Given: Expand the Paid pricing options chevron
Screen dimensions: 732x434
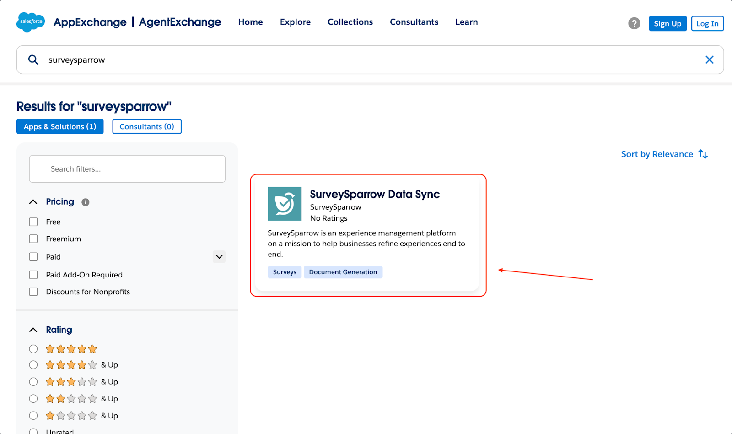Looking at the screenshot, I should 219,257.
